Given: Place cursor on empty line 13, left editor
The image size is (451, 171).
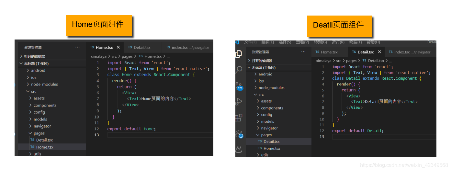Looking at the screenshot, I should [160, 135].
